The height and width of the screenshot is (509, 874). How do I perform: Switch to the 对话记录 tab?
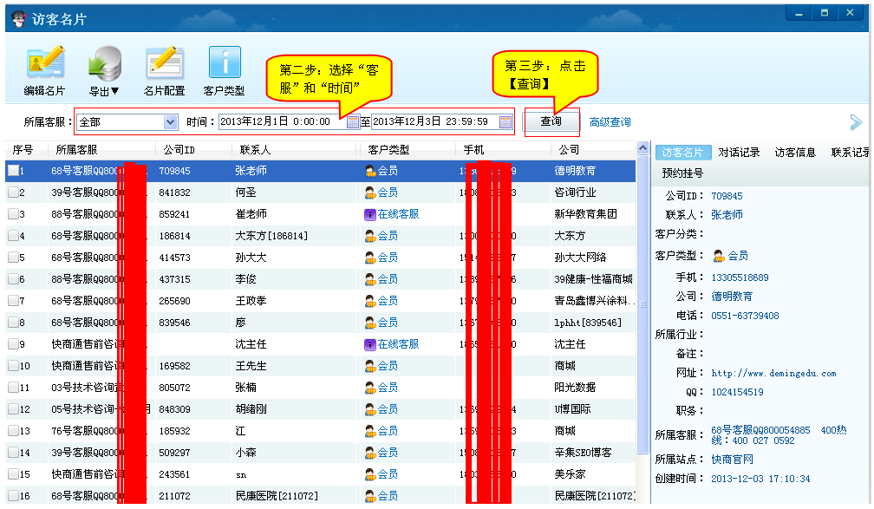click(x=739, y=153)
